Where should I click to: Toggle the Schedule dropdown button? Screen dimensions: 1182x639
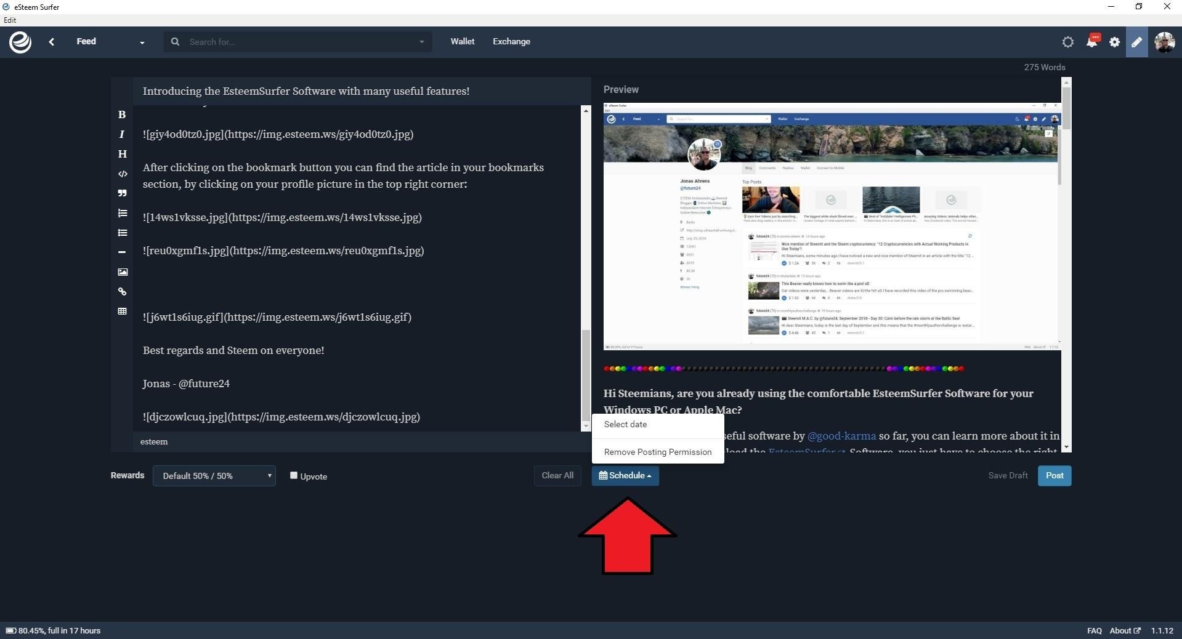625,475
